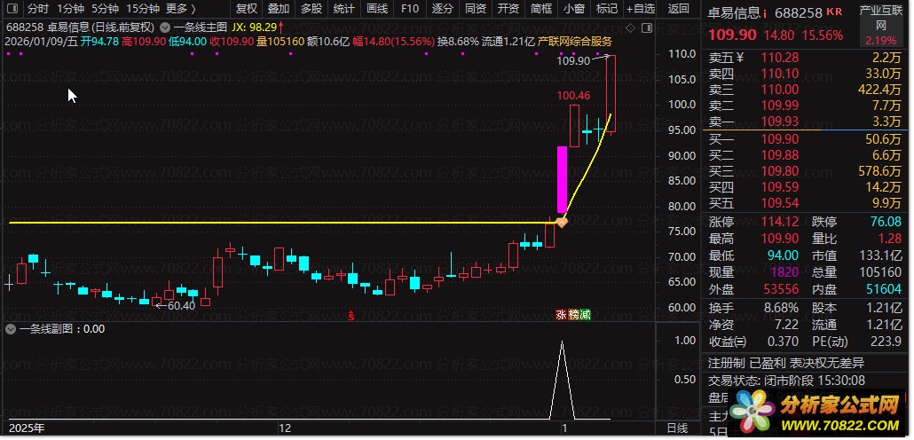Image resolution: width=914 pixels, height=440 pixels.
Task: Open the 统计 statistics tool
Action: [344, 9]
